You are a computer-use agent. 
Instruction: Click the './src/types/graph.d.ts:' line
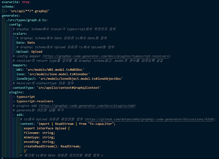click(x=27, y=20)
